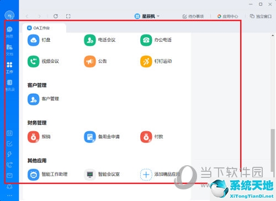Click the 客户管理 section heading
The image size is (276, 201).
click(x=37, y=85)
